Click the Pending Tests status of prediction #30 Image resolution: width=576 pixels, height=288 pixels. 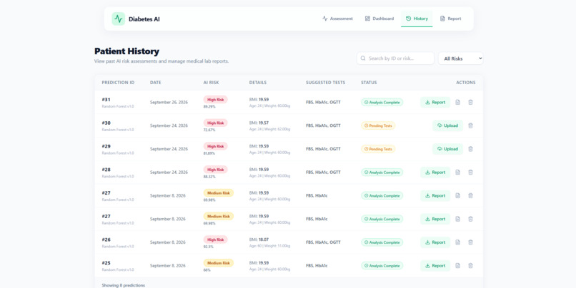point(378,125)
